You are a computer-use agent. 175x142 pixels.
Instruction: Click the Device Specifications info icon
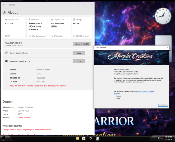click(6, 53)
